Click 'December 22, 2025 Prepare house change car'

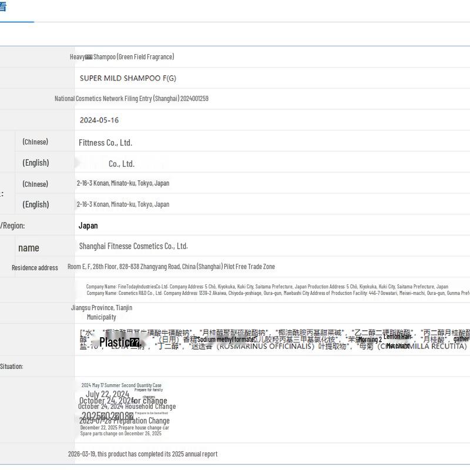click(x=125, y=428)
